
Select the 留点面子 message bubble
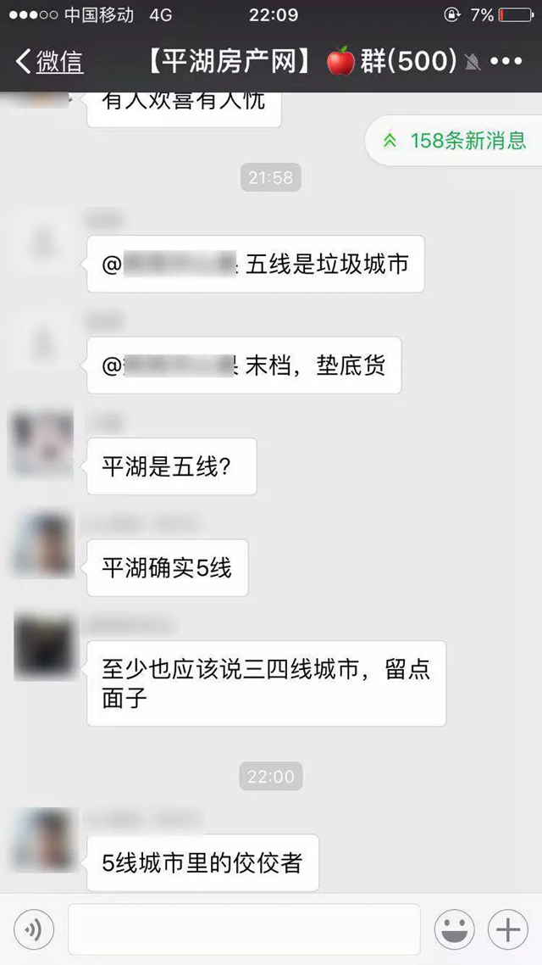tap(266, 683)
